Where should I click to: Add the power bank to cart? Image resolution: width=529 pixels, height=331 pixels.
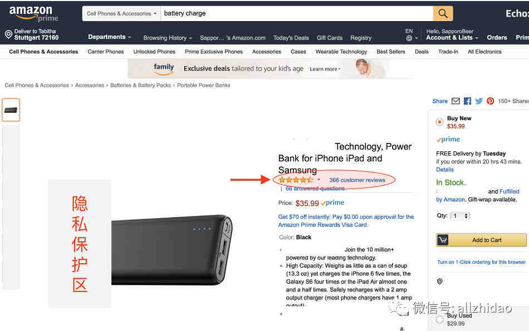(x=481, y=240)
